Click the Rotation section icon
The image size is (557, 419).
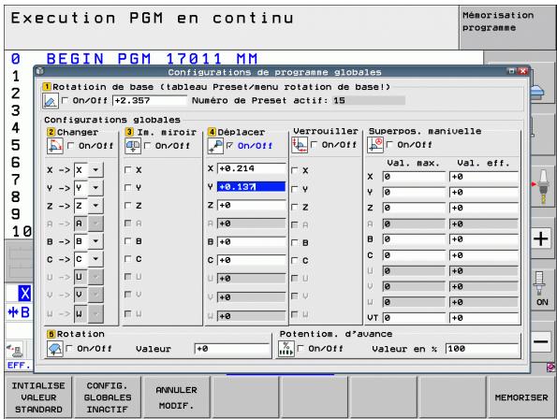55,349
